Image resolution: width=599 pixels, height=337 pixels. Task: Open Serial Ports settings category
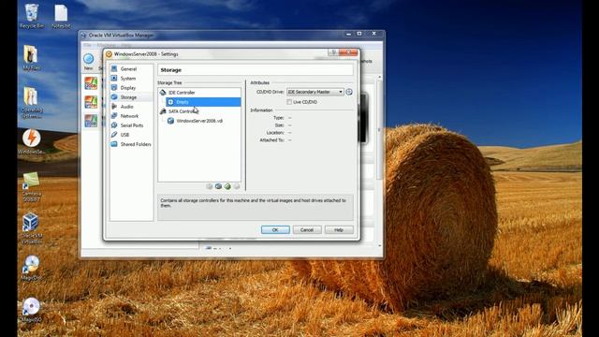click(131, 125)
